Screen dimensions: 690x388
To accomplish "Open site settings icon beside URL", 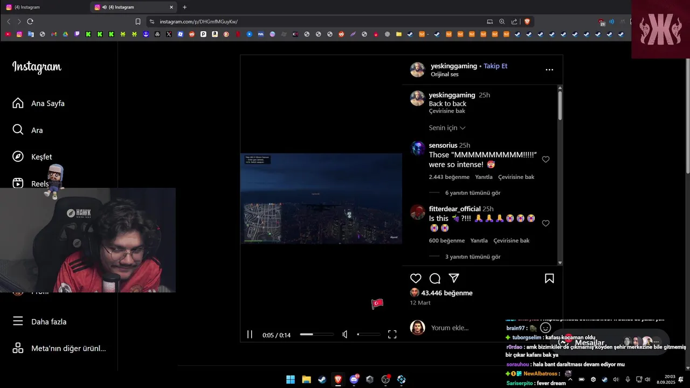I will [152, 22].
